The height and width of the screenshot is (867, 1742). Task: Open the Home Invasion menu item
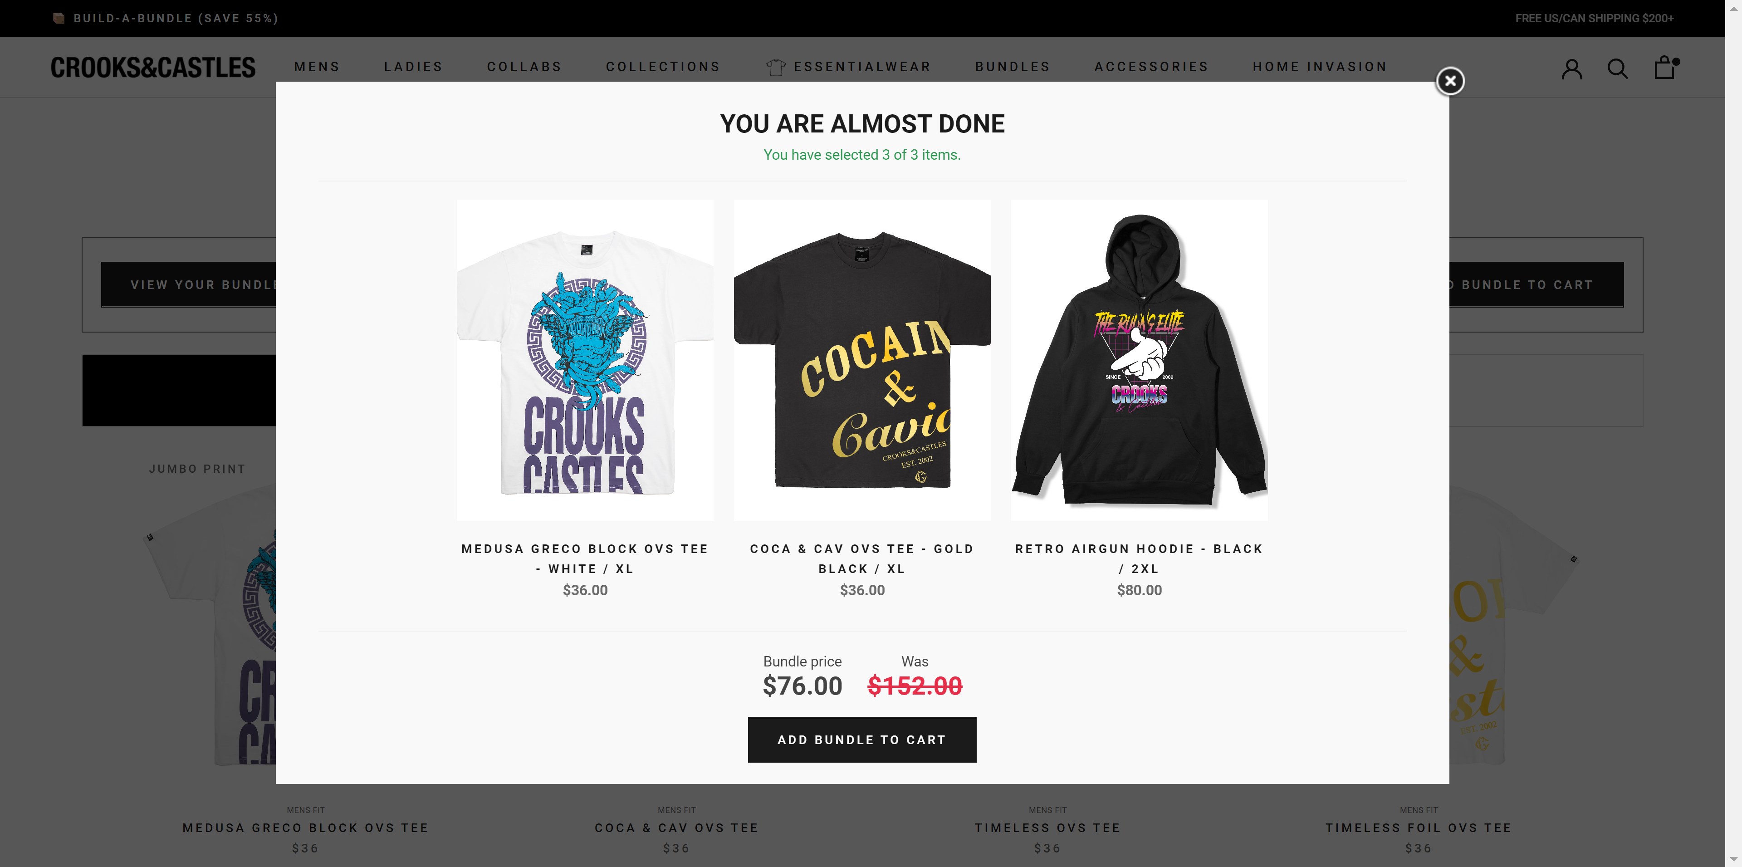click(x=1319, y=67)
